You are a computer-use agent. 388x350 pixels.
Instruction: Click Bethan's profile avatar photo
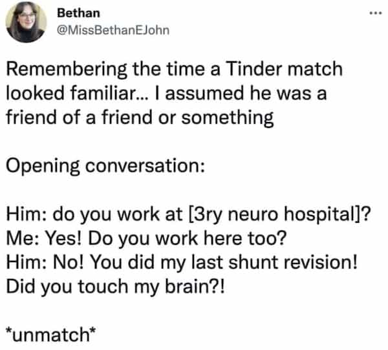coord(26,23)
